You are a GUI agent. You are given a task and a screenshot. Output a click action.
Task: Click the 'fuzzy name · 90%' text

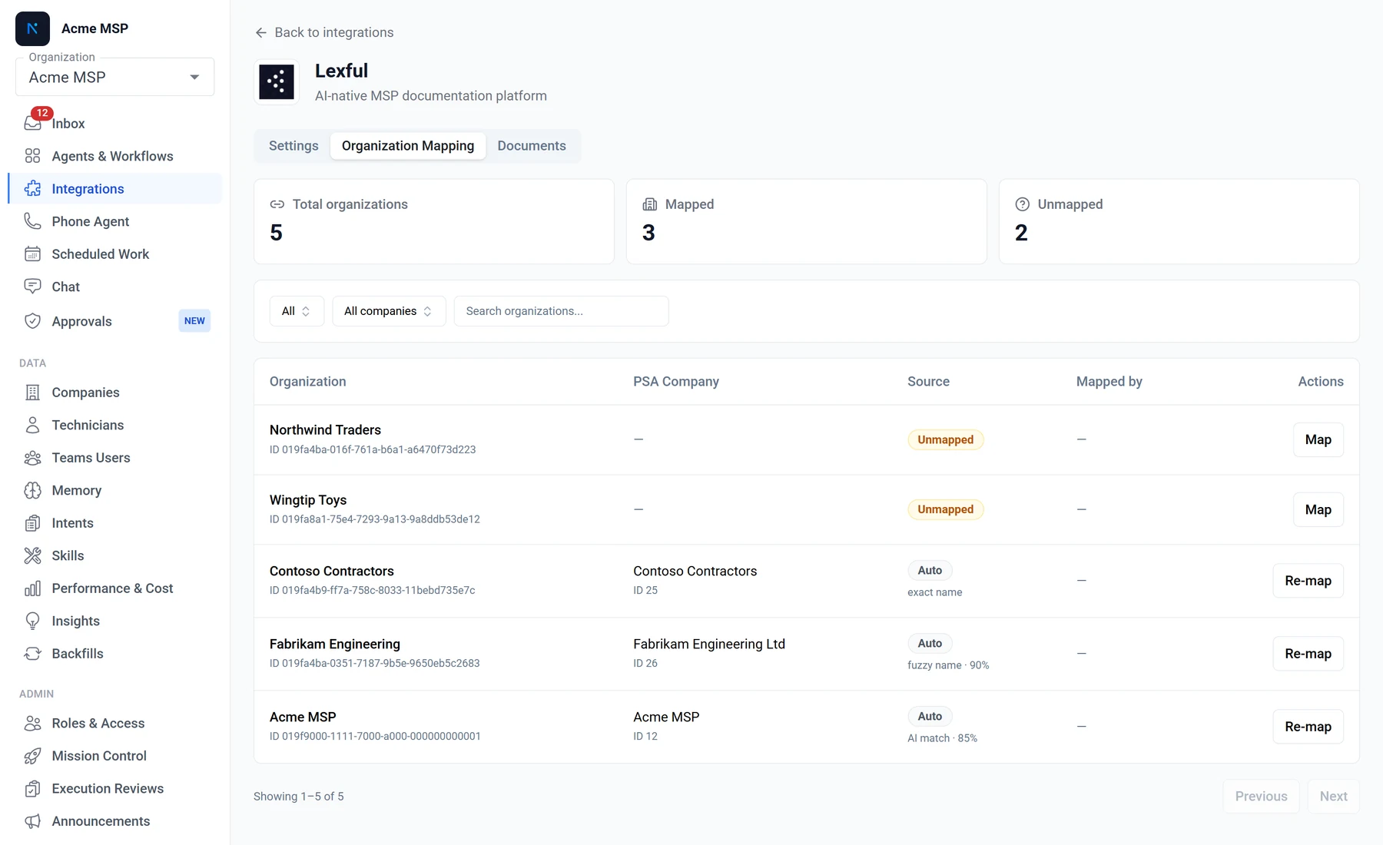[x=948, y=665]
